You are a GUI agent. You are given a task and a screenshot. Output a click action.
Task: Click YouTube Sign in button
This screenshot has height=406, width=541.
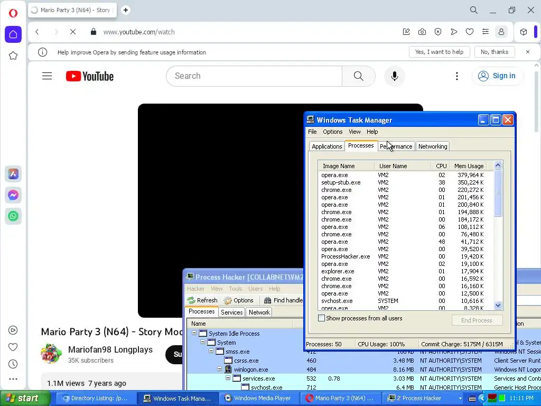(497, 76)
